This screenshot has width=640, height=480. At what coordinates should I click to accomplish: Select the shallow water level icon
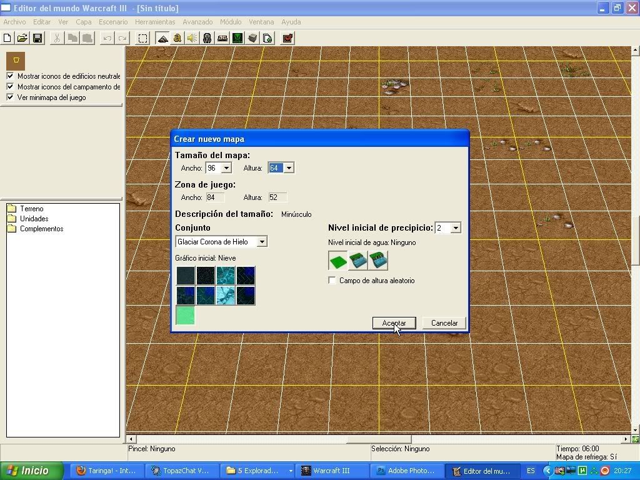[358, 261]
